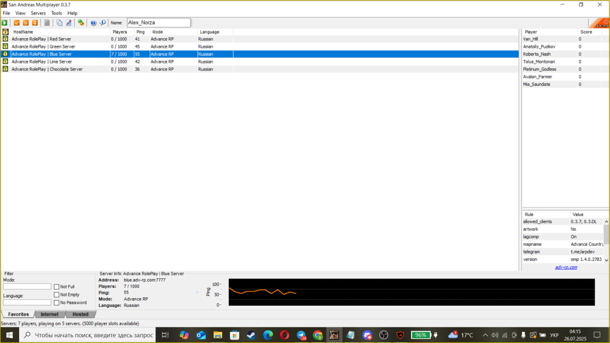Viewport: 610px width, 343px height.
Task: Open Outlook from the taskbar
Action: pyautogui.click(x=201, y=335)
